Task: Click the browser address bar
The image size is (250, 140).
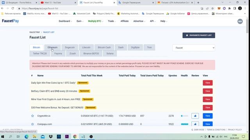Action: [x=110, y=9]
